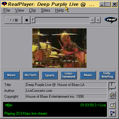The image size is (119, 119).
Task: Open the View menu
Action: [19, 10]
